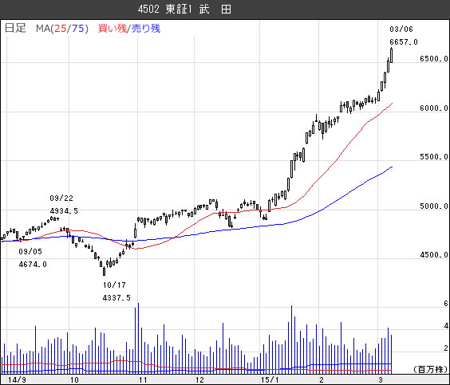Image resolution: width=450 pixels, height=385 pixels.
Task: Select the 12 month axis label
Action: click(x=199, y=380)
